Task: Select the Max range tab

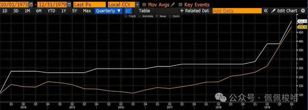Action: (x=87, y=11)
